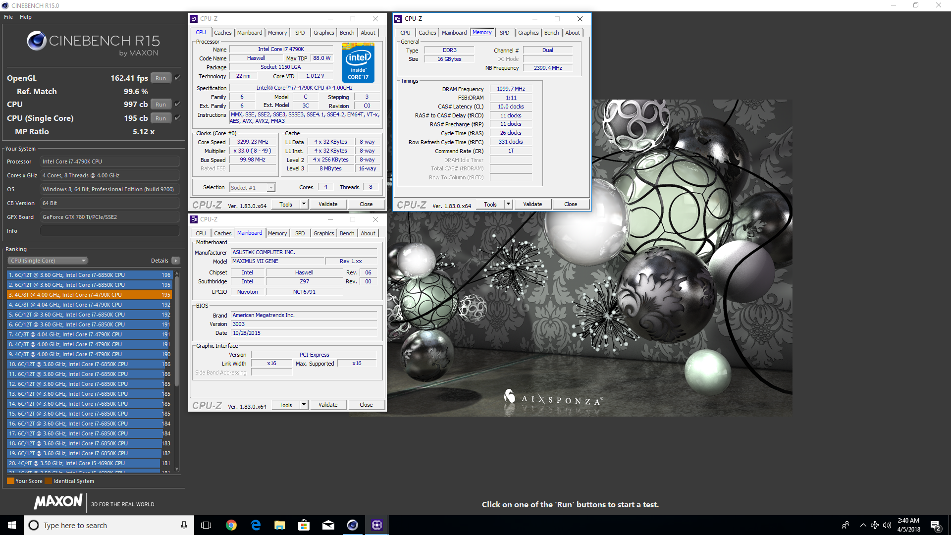The height and width of the screenshot is (535, 951).
Task: Open the File menu in Cinebench
Action: [x=8, y=17]
